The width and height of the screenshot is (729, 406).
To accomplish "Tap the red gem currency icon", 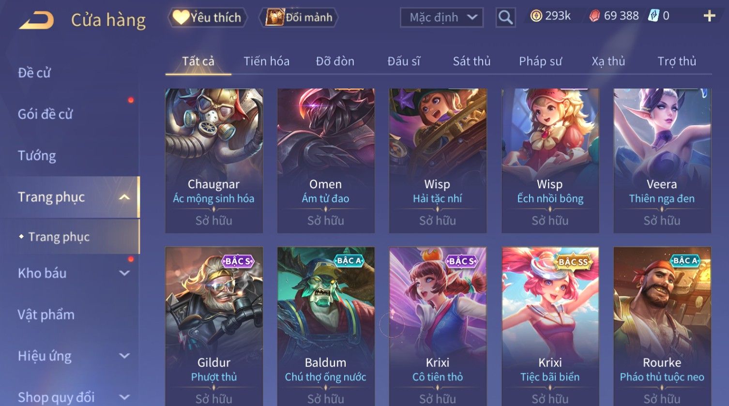I will click(594, 16).
